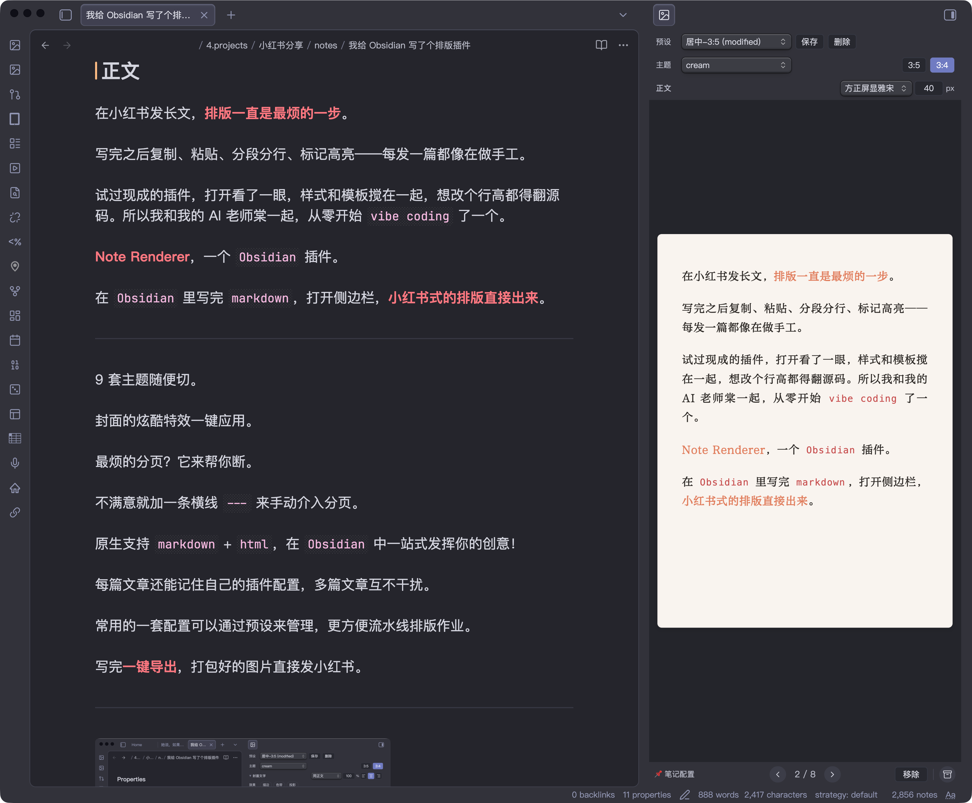Click the archive icon beside the 移除 button
972x803 pixels.
point(948,774)
